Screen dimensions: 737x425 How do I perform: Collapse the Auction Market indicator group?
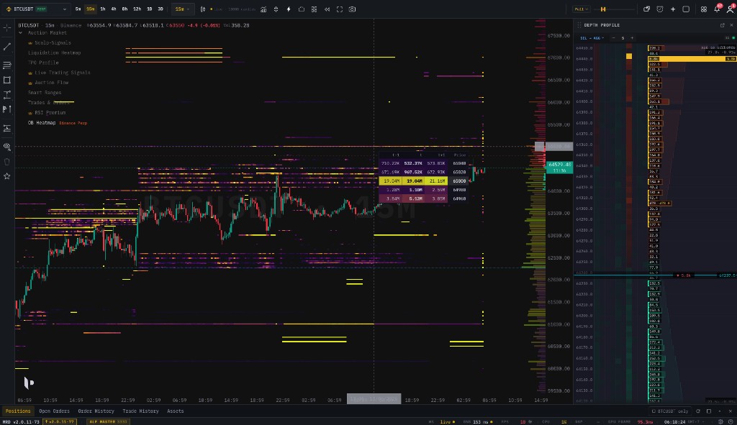(x=20, y=33)
